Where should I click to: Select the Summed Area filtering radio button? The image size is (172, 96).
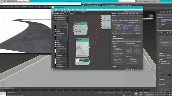(114, 50)
